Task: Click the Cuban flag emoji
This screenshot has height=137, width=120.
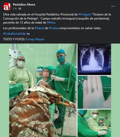Action: [28, 34]
